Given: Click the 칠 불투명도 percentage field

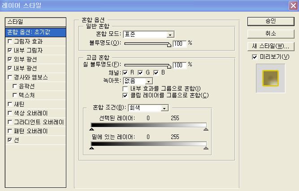Looking at the screenshot, I should coord(179,65).
